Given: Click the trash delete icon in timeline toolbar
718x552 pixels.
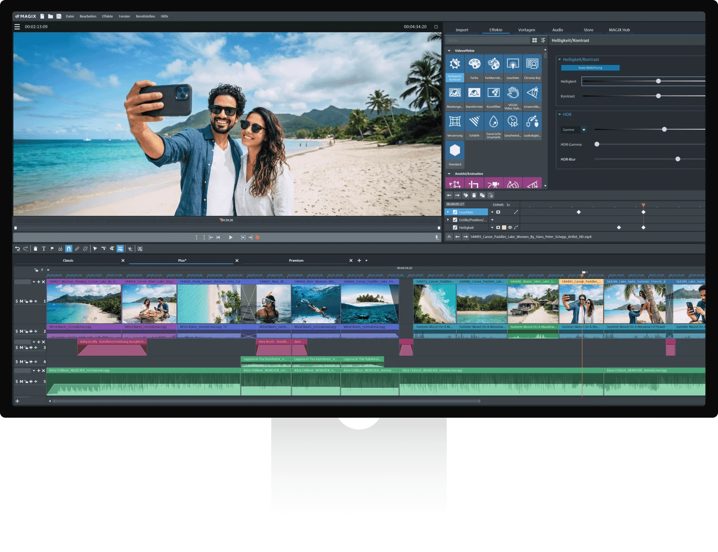Looking at the screenshot, I should 36,249.
